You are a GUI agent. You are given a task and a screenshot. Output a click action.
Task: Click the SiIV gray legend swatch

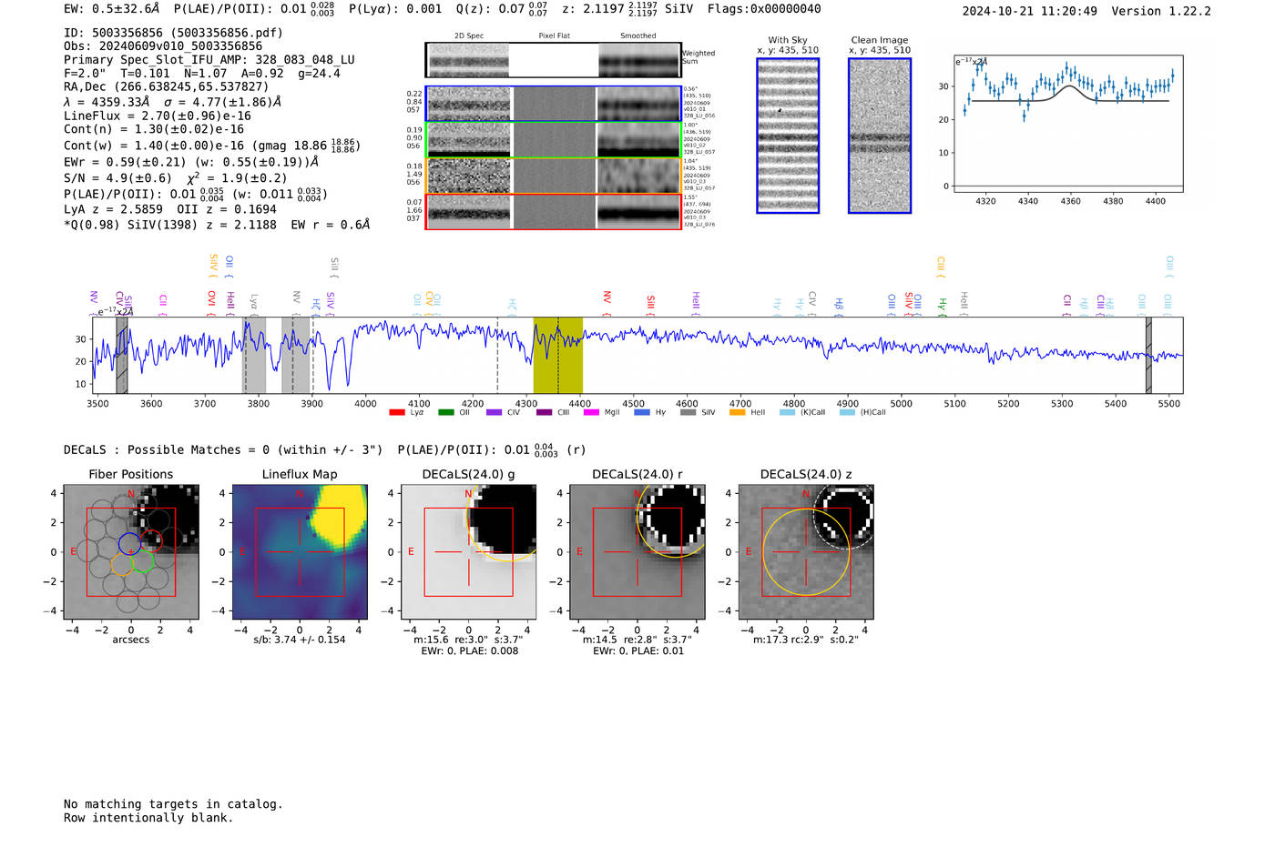(x=688, y=412)
